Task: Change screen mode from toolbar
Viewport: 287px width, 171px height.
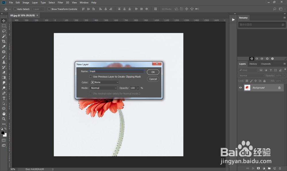Action: (x=4, y=146)
